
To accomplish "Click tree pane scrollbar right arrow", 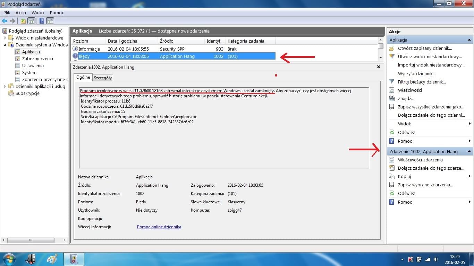I will pos(65,240).
